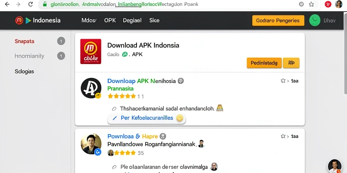Click the gray icon after Nenihosia

click(x=181, y=81)
